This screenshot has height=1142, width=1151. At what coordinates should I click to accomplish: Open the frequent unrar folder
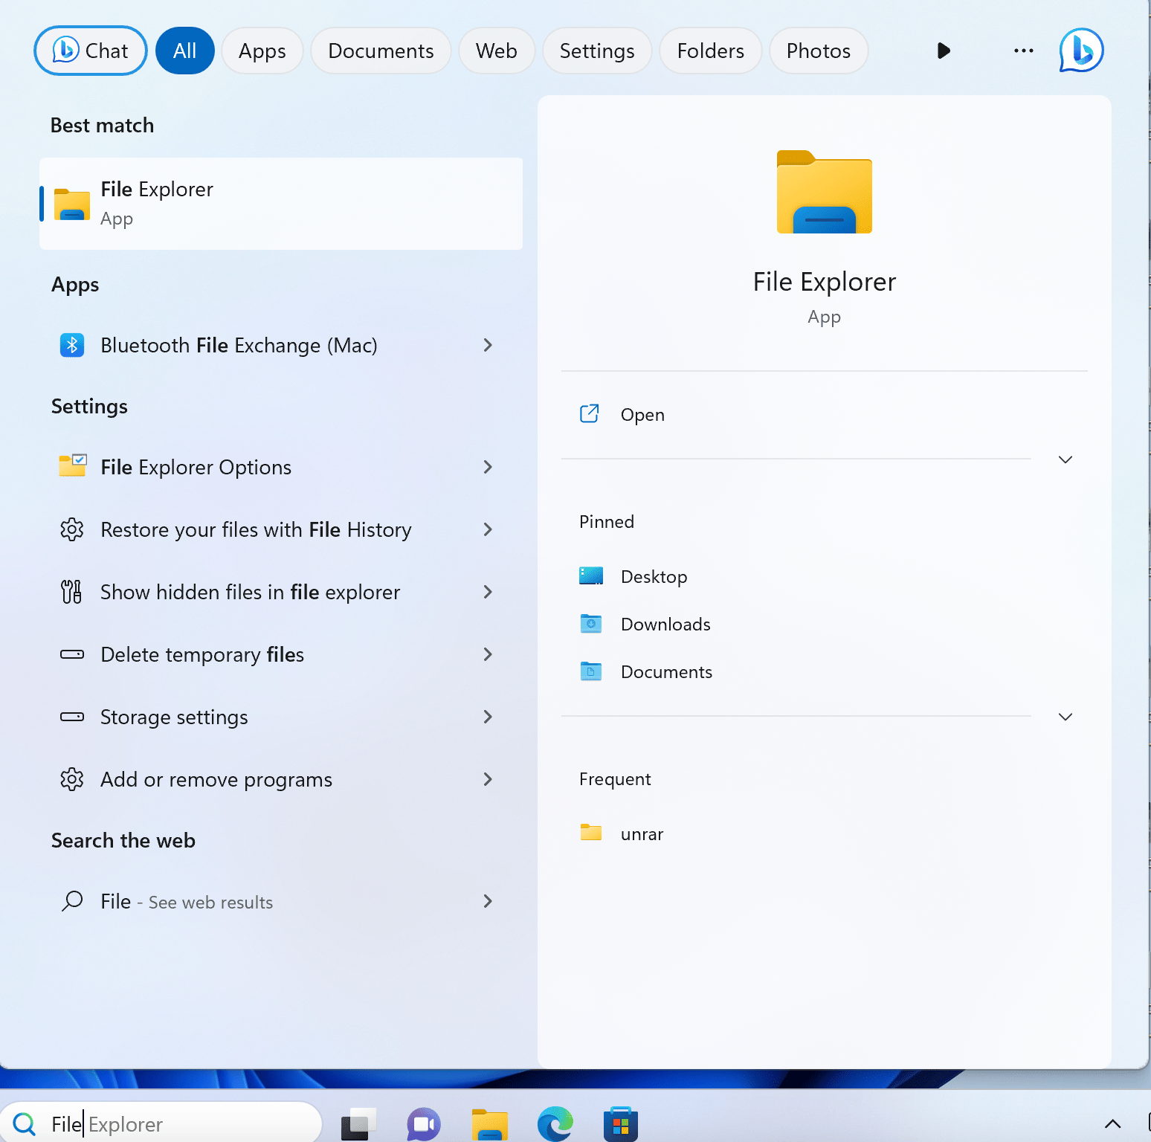pyautogui.click(x=641, y=833)
